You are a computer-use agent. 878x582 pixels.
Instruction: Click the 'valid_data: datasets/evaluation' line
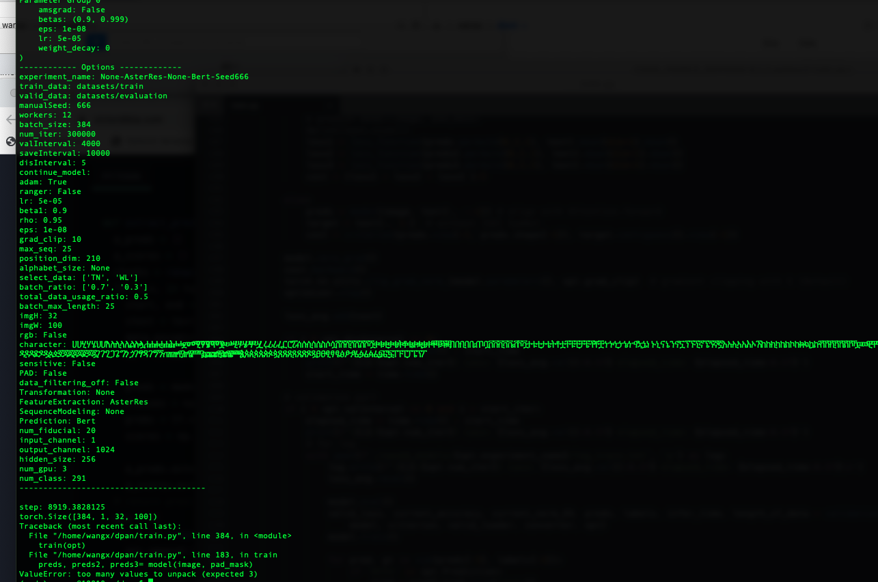pos(93,96)
